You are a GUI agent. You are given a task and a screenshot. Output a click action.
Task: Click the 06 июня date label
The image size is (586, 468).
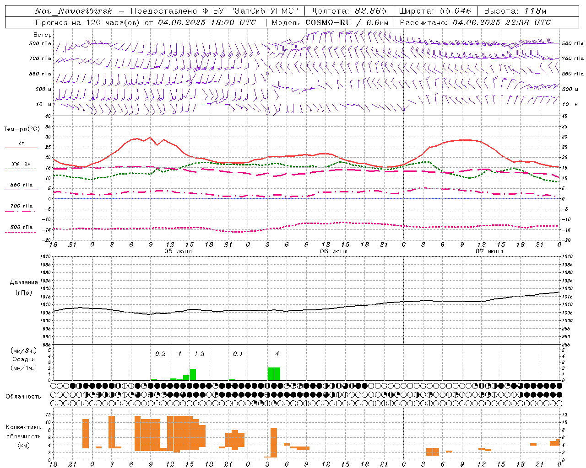tap(334, 251)
